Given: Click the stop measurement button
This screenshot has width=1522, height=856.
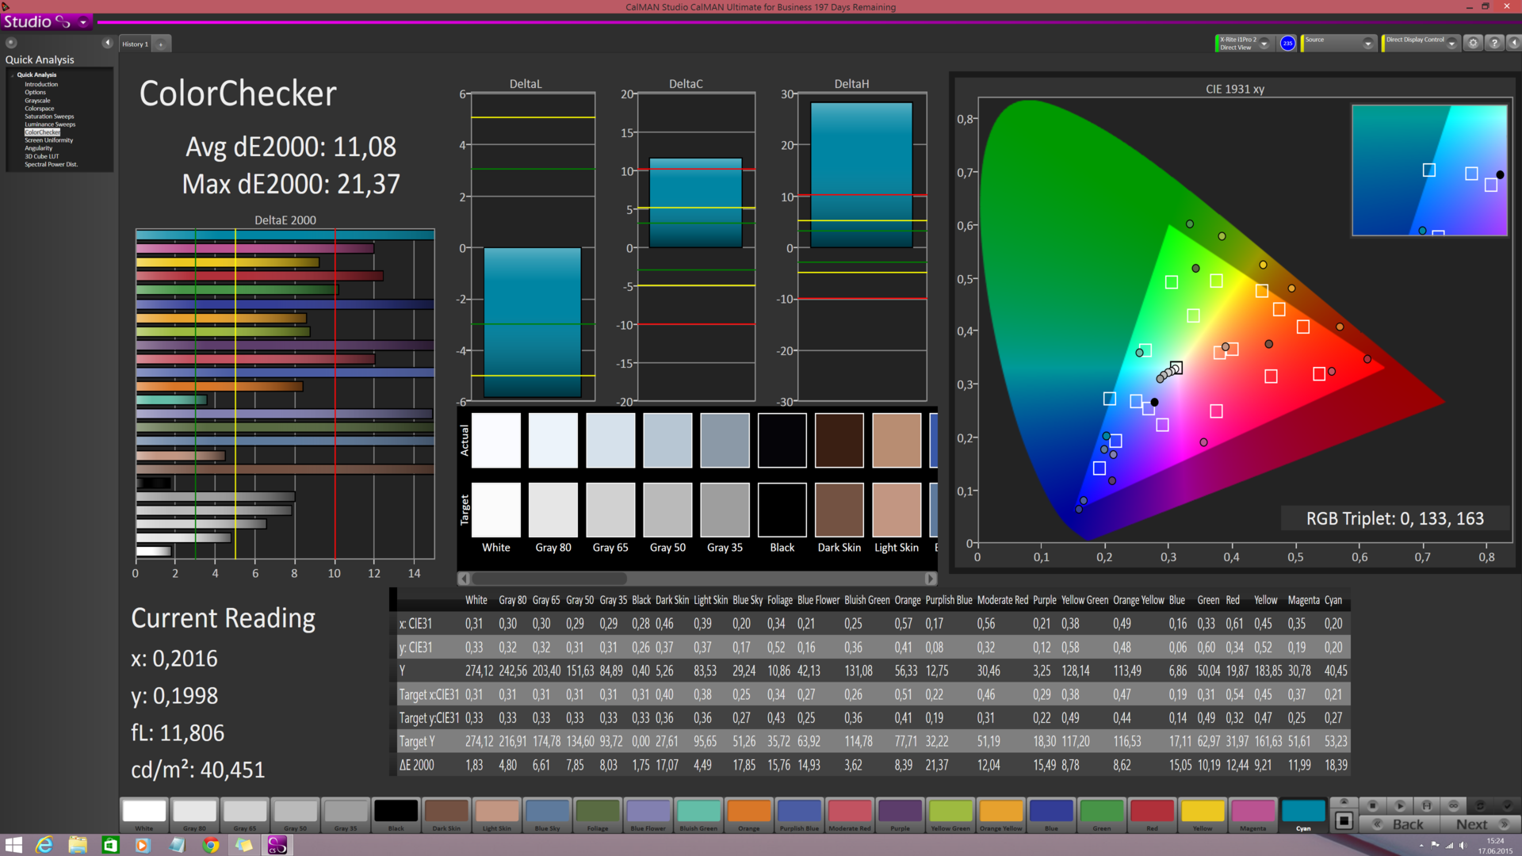Looking at the screenshot, I should [x=1373, y=805].
